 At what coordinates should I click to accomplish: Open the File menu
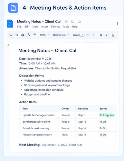19,27
